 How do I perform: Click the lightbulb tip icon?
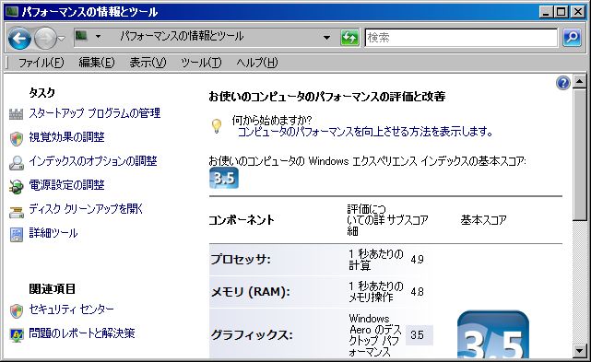[x=217, y=126]
